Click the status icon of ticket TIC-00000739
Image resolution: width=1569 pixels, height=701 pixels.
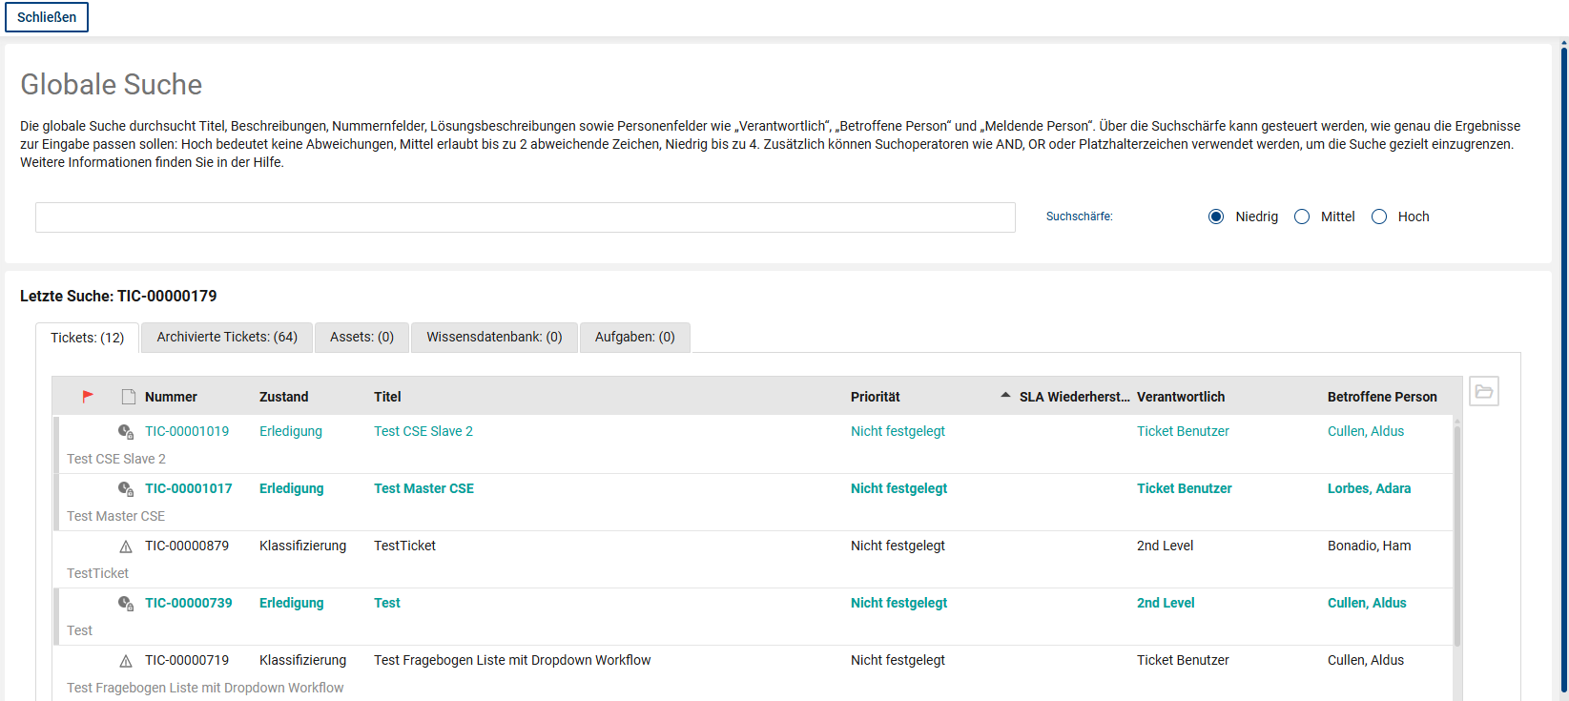click(125, 604)
